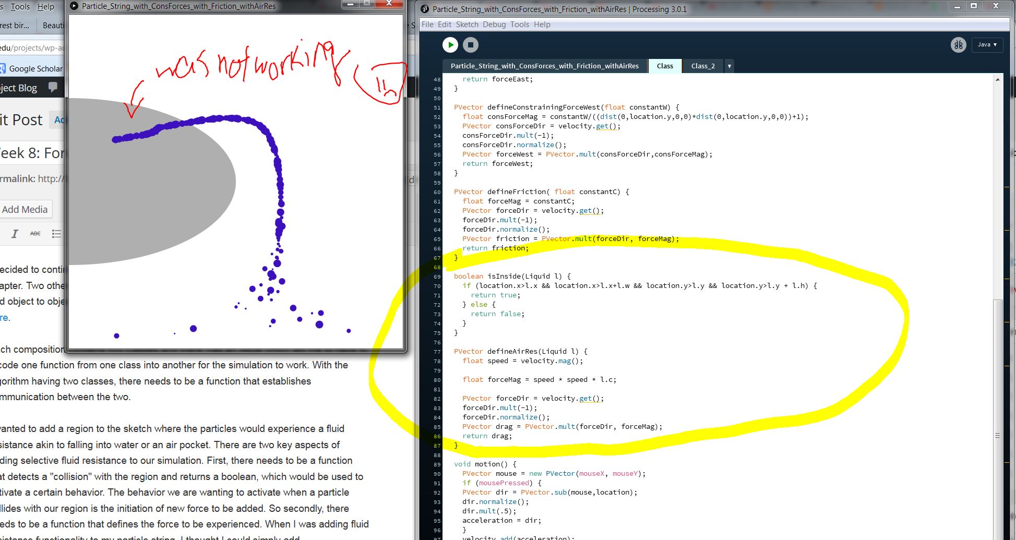Open the Google Scholar bookmark
This screenshot has width=1016, height=540.
31,68
